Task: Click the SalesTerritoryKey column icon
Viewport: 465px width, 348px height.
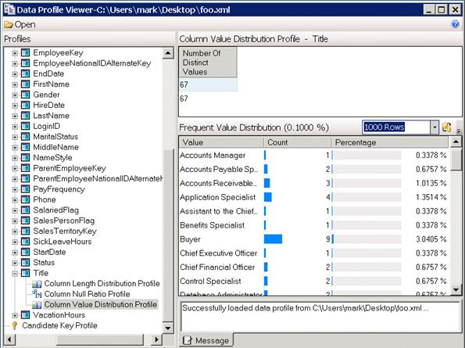Action: click(x=26, y=231)
